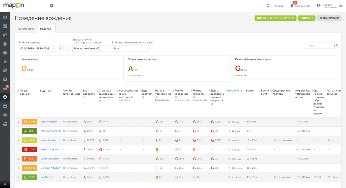Click the Создать отчет водителя button
The height and width of the screenshot is (188, 346).
(275, 18)
